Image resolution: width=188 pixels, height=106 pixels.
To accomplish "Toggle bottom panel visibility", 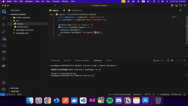I will (x=177, y=5).
